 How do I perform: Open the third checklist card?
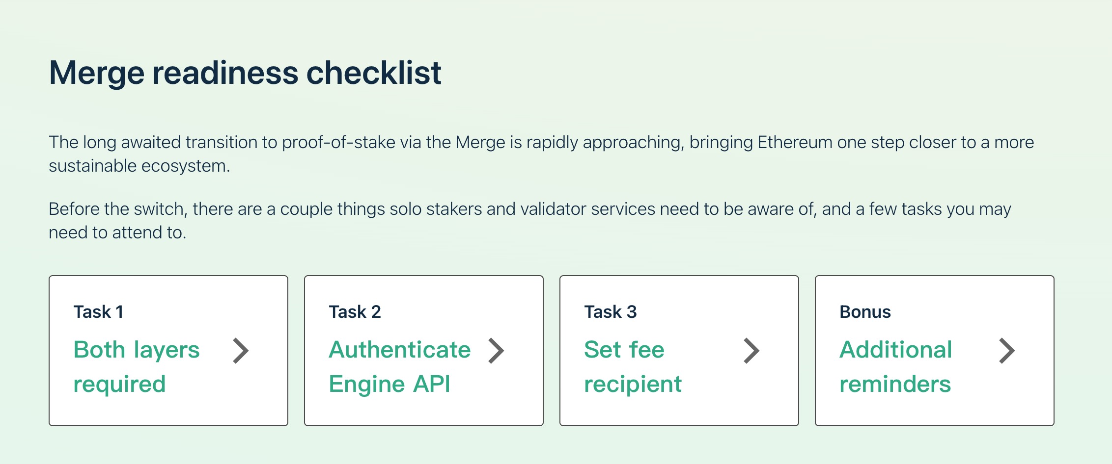679,351
